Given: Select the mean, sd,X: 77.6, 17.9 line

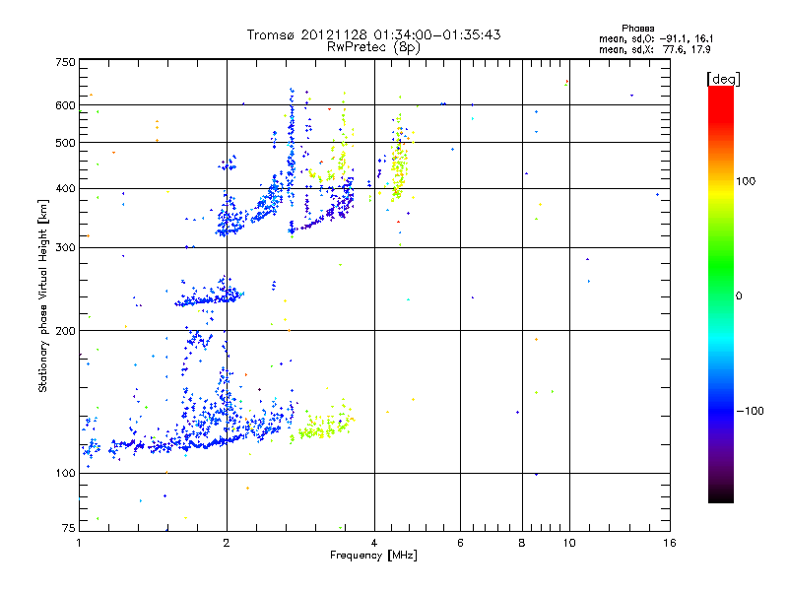Looking at the screenshot, I should pyautogui.click(x=654, y=49).
